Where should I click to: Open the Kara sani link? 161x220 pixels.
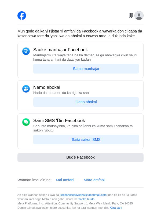pos(116,208)
